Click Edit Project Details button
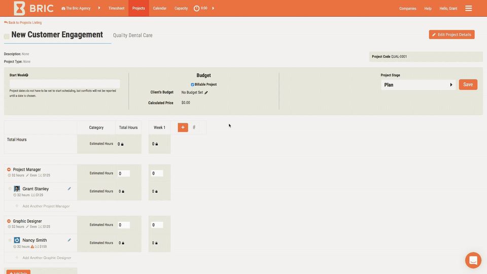The width and height of the screenshot is (487, 274). [451, 35]
